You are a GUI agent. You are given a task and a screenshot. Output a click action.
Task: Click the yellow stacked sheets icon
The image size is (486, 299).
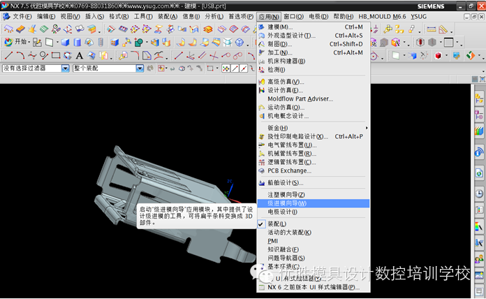click(208, 29)
